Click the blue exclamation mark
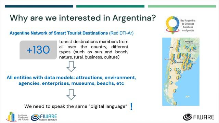Image resolution: width=219 pixels, height=123 pixels. pos(131,106)
